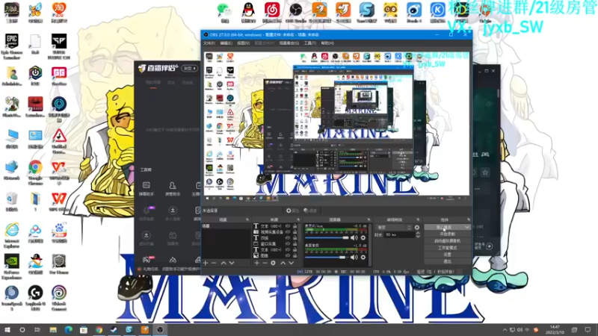Click the 退出 exit button in Controls
598x336 pixels.
point(447,261)
